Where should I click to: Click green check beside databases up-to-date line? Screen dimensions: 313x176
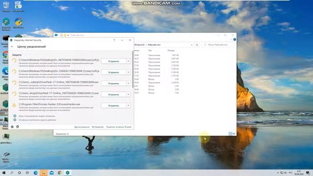pyautogui.click(x=15, y=116)
